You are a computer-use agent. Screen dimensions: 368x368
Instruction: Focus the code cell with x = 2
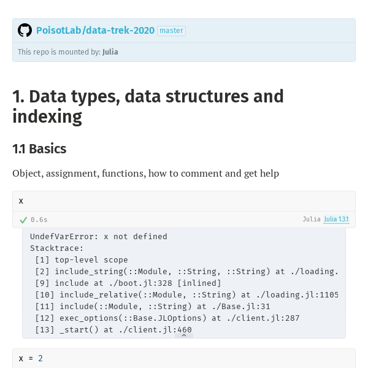click(184, 358)
